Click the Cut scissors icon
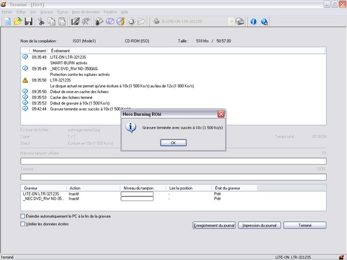This screenshot has height=260, width=347. tap(41, 22)
